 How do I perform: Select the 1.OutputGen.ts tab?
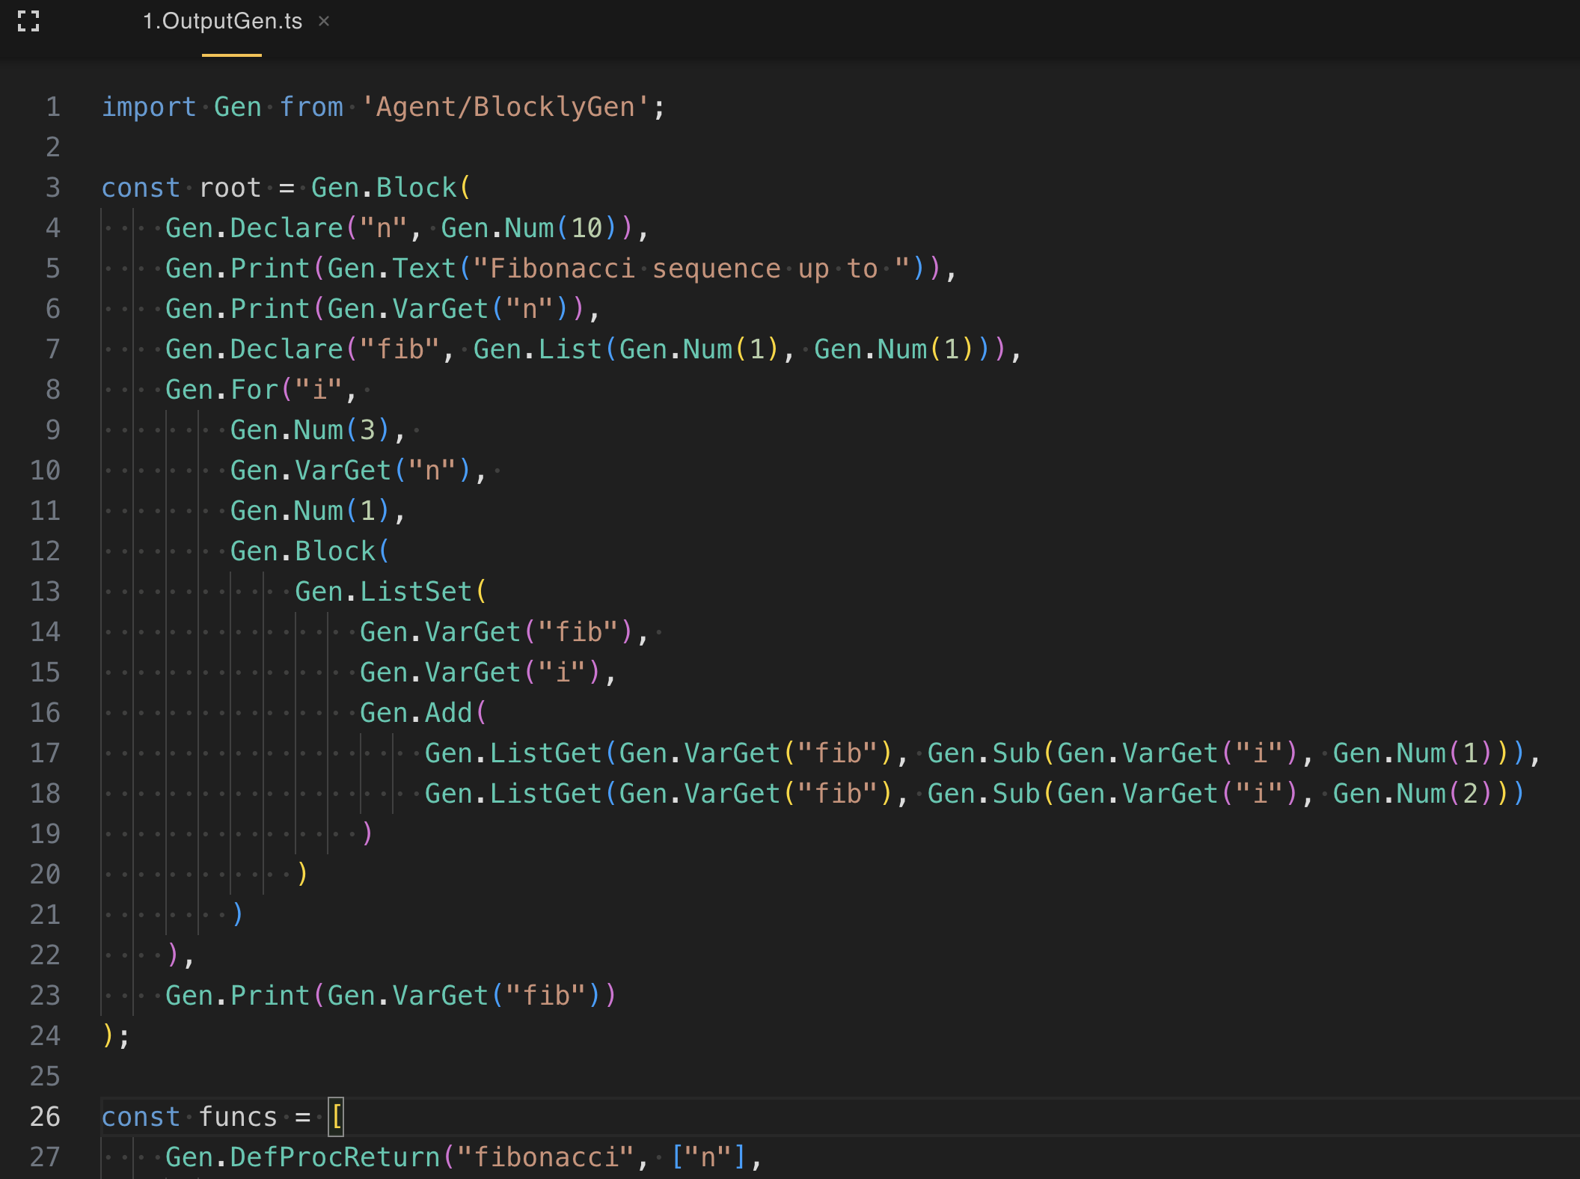pyautogui.click(x=222, y=21)
